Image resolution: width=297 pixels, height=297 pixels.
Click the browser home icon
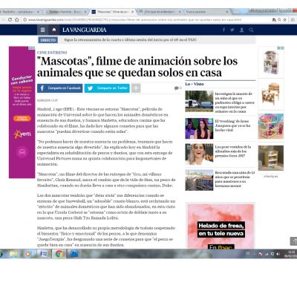pos(17,19)
